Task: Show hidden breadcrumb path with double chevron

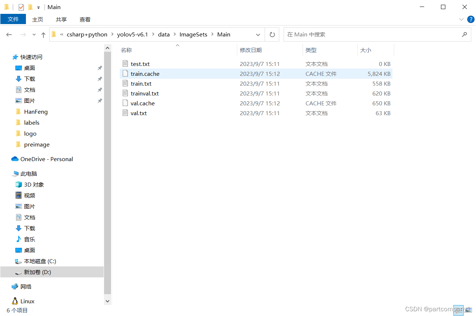Action: tap(62, 35)
